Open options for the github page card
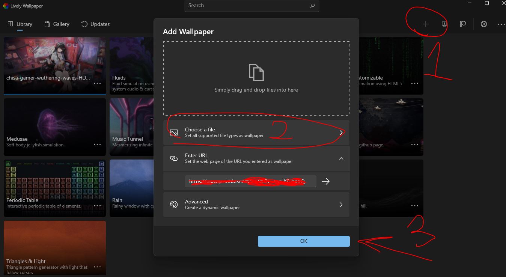Image resolution: width=506 pixels, height=277 pixels. coord(415,145)
